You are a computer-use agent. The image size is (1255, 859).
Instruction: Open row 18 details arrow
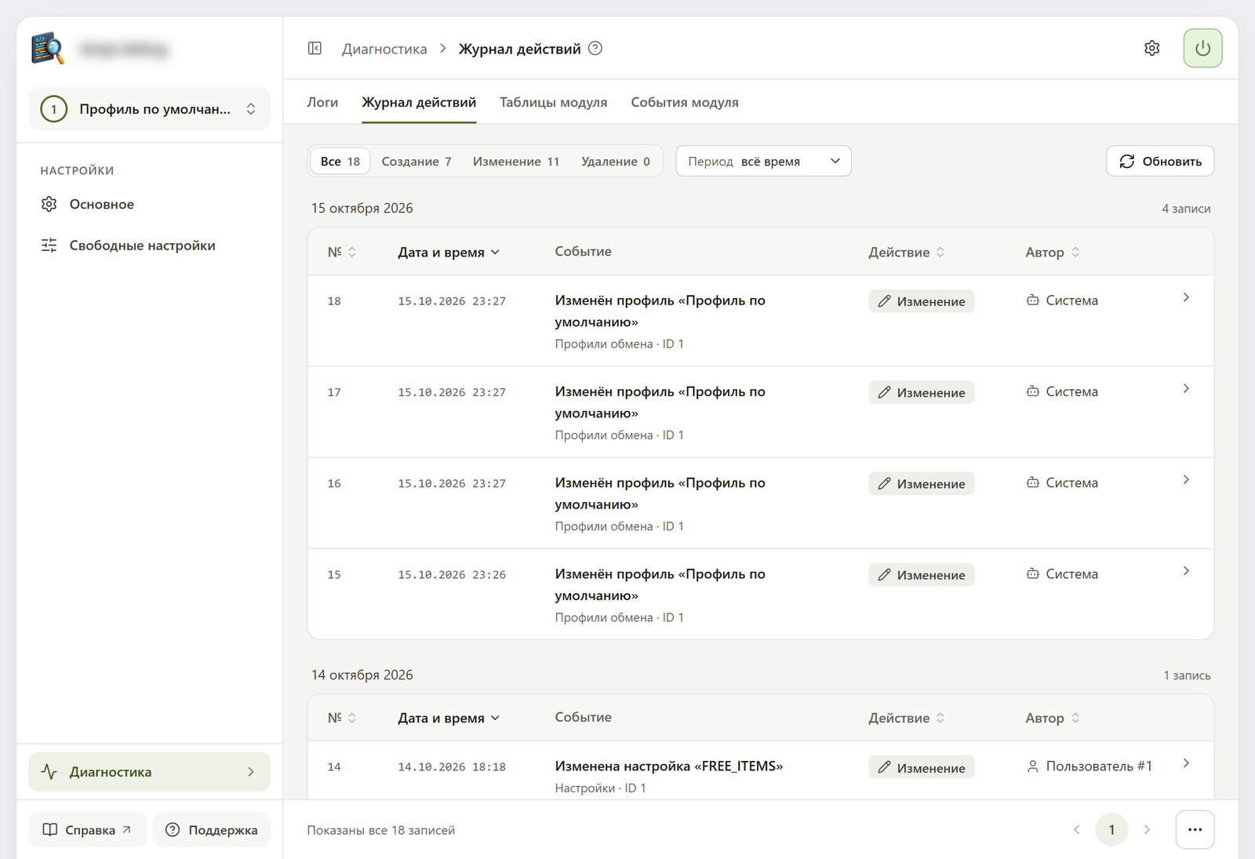(x=1186, y=297)
